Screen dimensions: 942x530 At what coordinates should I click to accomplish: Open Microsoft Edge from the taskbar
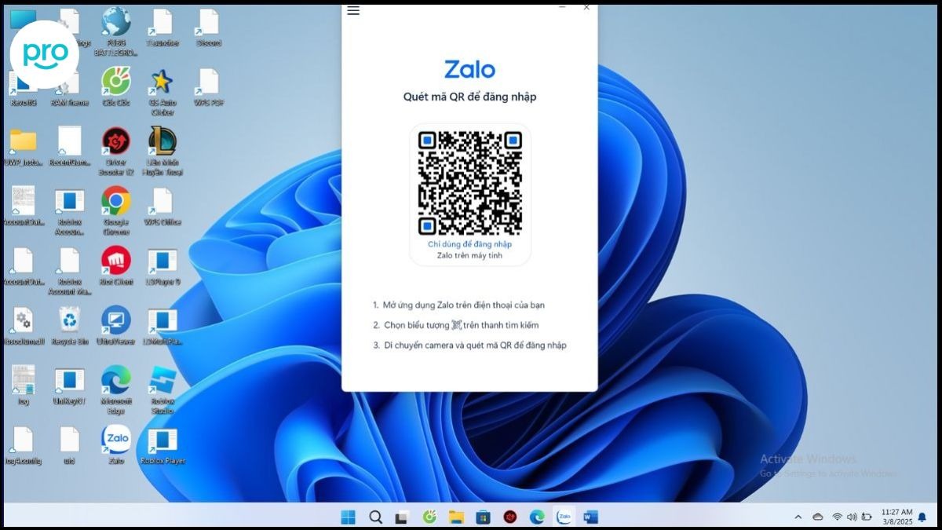point(537,517)
